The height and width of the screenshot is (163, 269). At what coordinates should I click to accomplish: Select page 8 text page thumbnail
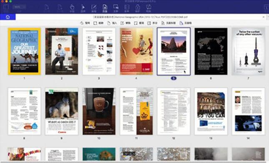point(24,111)
